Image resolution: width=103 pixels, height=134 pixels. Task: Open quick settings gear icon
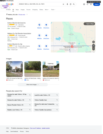(84, 4)
